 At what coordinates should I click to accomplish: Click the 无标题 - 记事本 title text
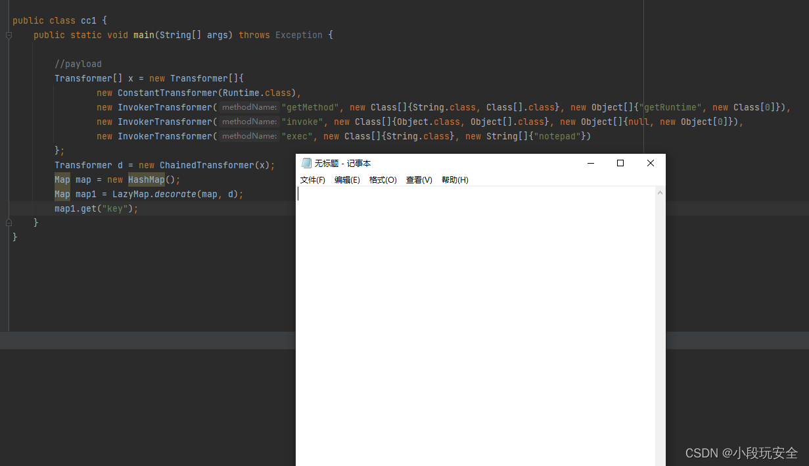(x=342, y=163)
